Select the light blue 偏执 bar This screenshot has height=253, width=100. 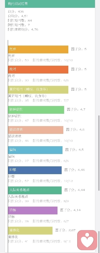35,150
